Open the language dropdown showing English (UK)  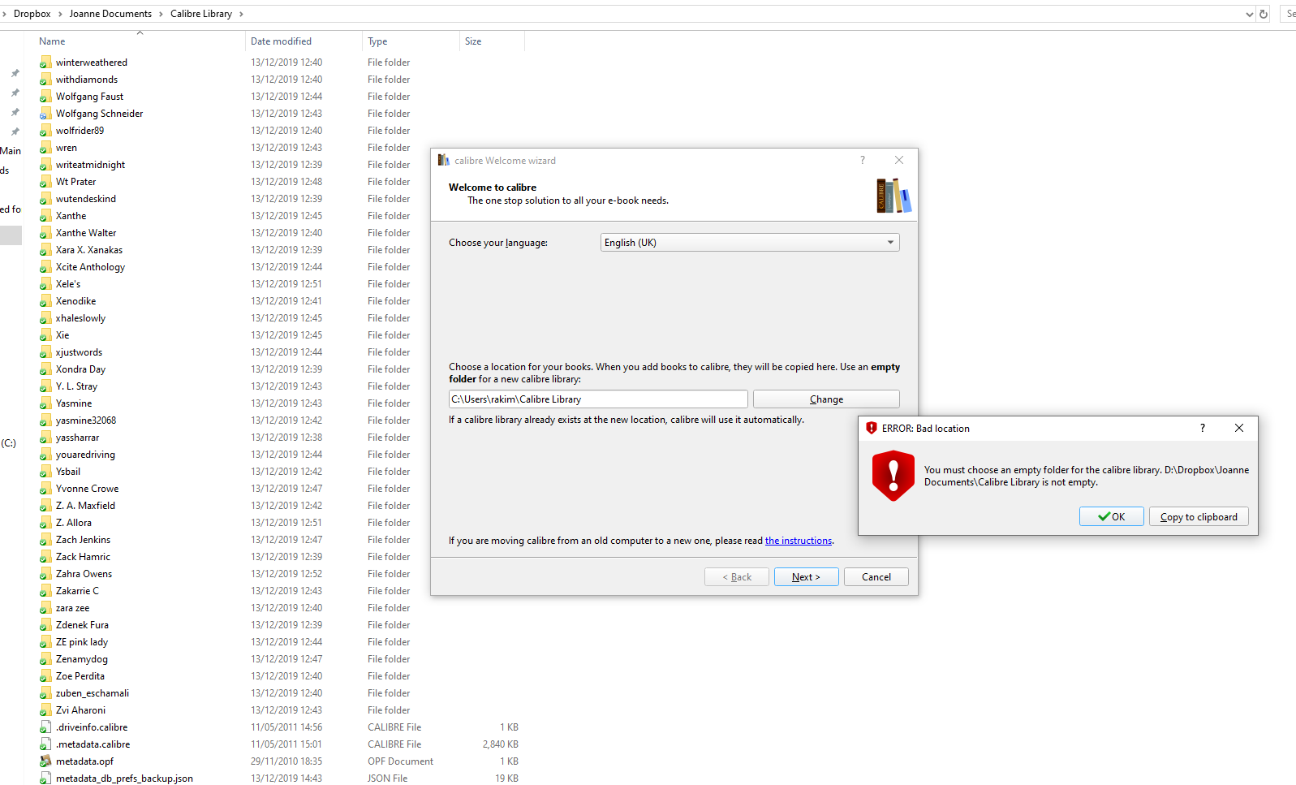pos(750,243)
